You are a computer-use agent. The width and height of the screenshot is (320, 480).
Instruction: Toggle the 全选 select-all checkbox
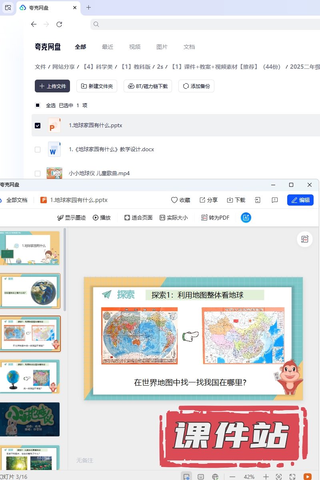38,105
